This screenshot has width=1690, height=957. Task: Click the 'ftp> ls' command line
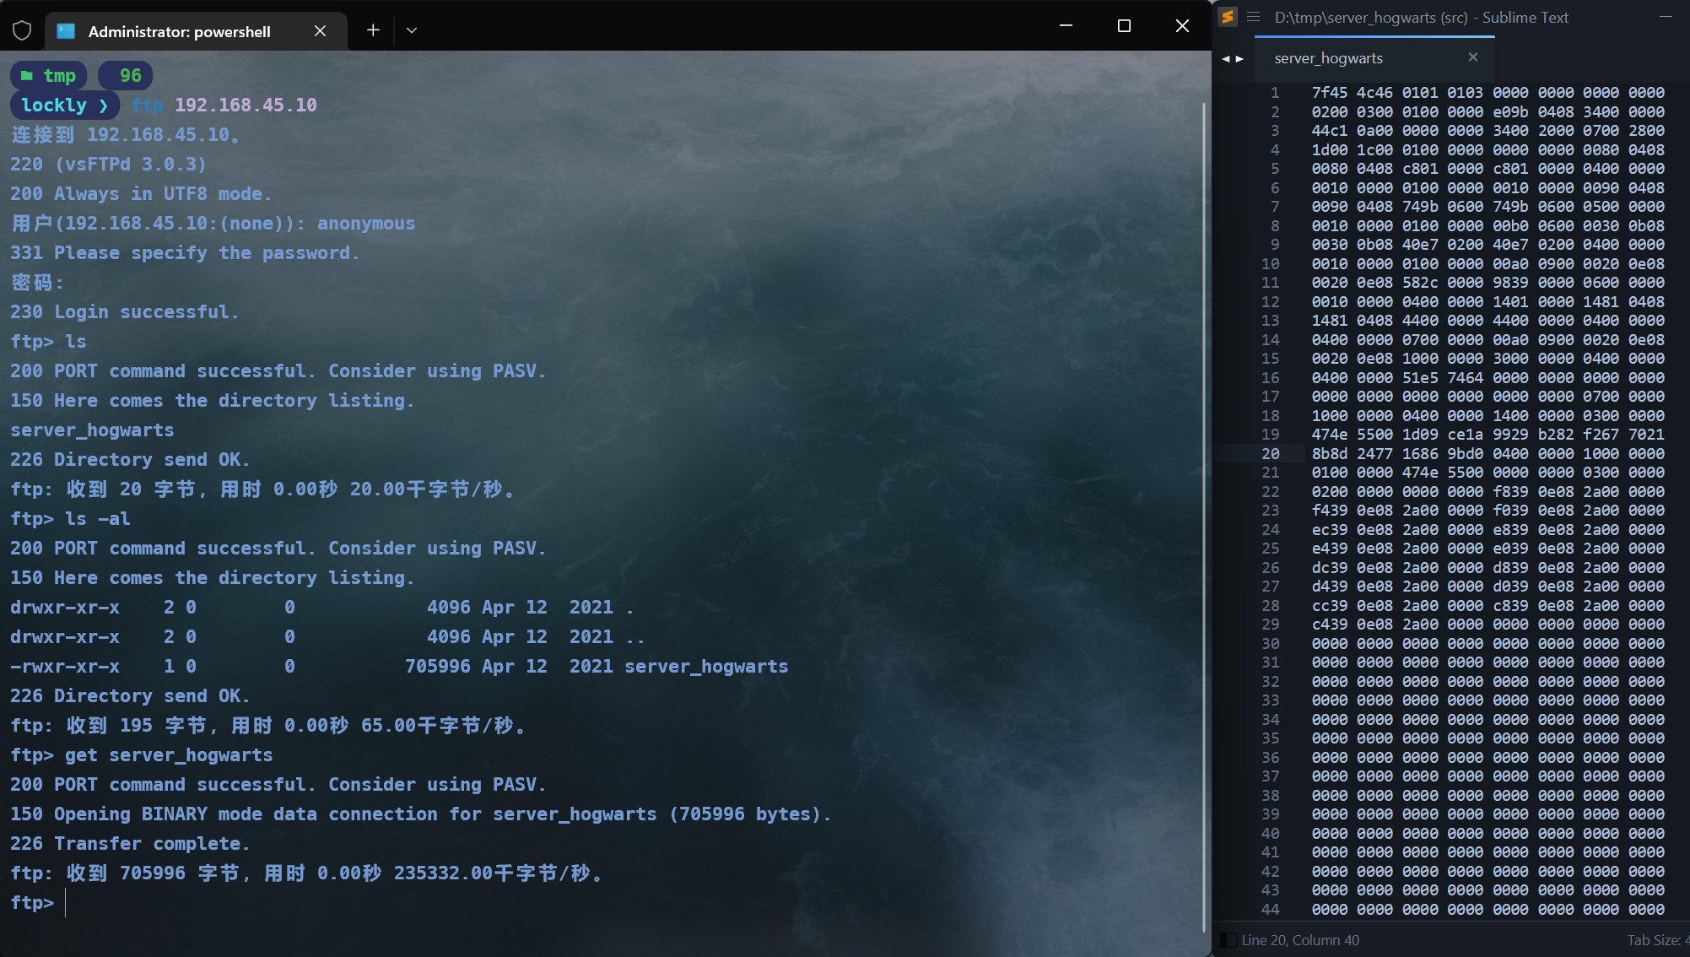(48, 341)
